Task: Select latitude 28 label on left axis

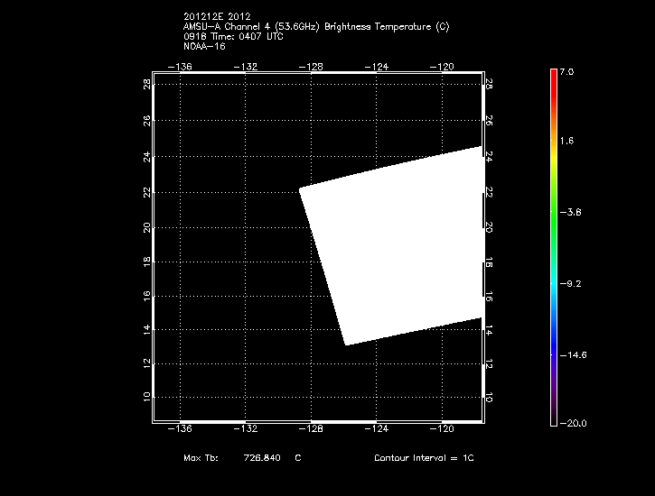Action: point(145,84)
